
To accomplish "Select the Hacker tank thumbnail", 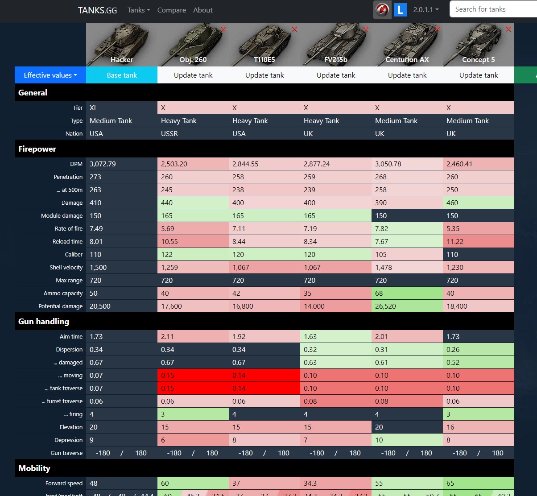I will click(x=122, y=45).
